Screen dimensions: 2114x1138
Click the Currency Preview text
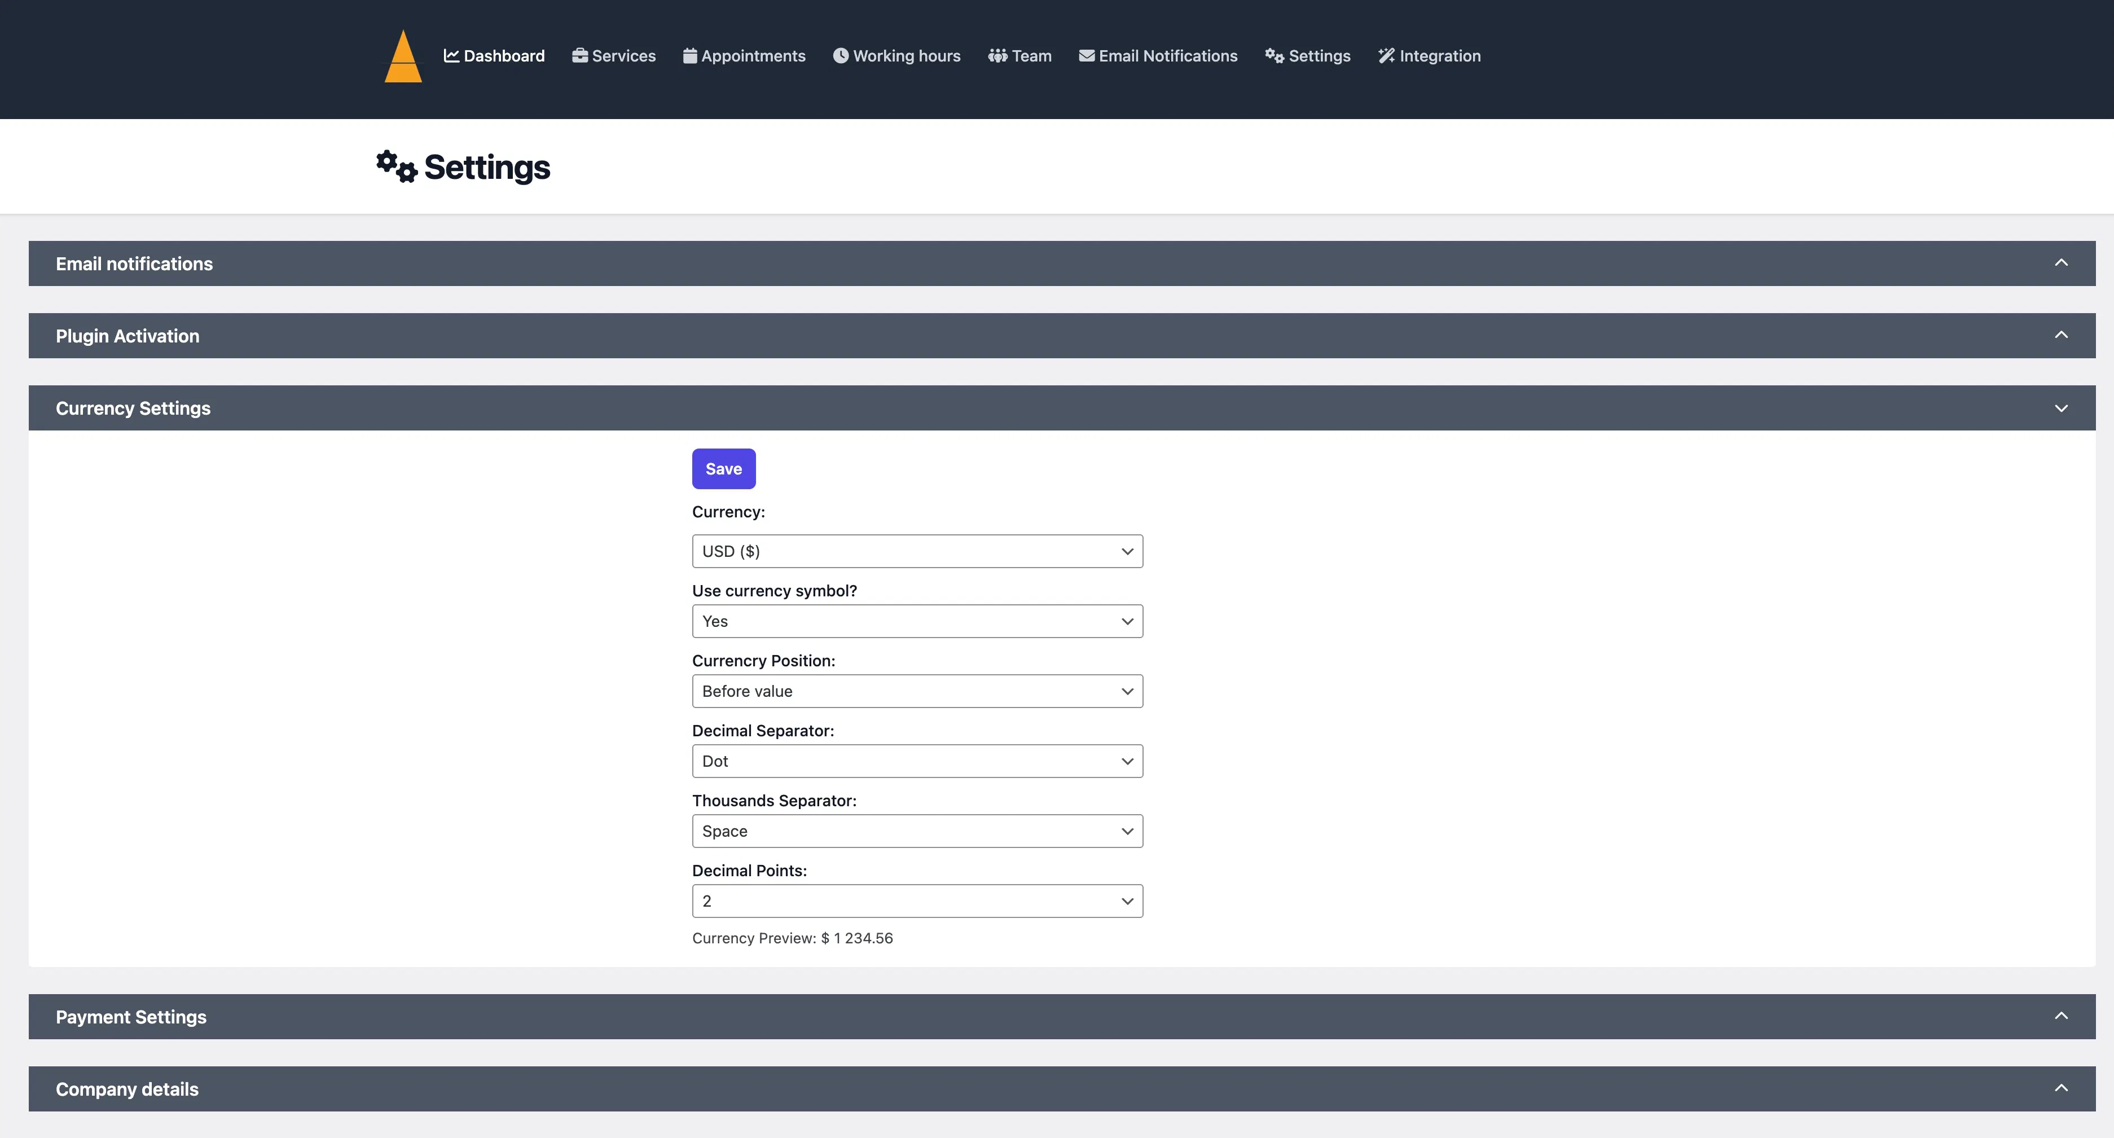[793, 938]
